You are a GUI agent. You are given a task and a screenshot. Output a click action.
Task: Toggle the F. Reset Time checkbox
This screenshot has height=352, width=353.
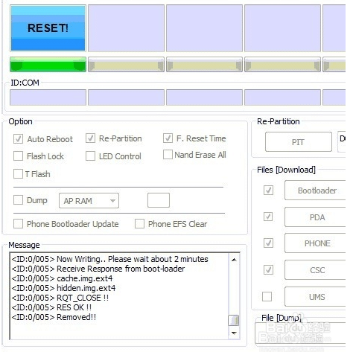[x=168, y=138]
